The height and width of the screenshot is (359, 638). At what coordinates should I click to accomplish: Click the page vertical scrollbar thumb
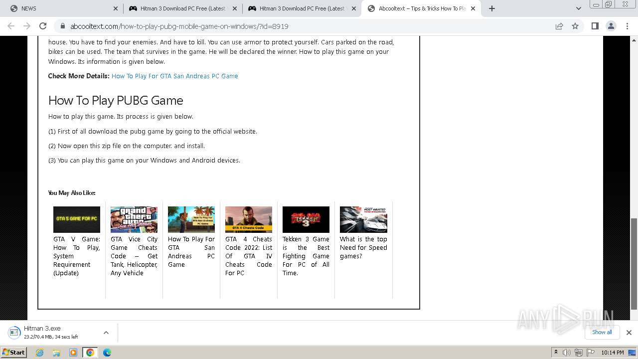[x=634, y=264]
